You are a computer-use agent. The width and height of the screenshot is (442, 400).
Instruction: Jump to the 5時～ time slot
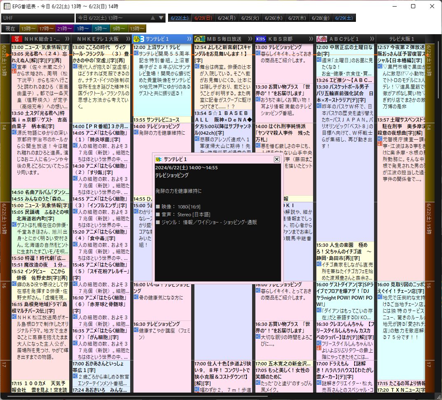[x=101, y=28]
